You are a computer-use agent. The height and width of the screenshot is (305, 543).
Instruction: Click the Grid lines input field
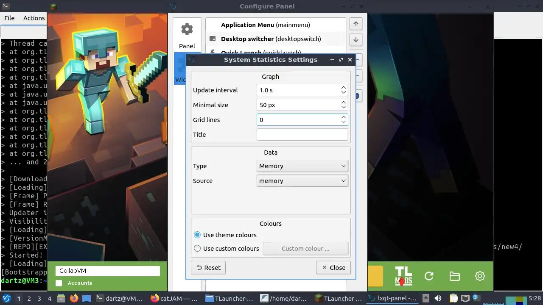(x=298, y=120)
